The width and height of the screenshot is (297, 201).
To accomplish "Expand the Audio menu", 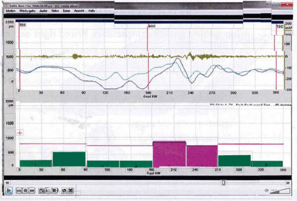I will pos(43,11).
